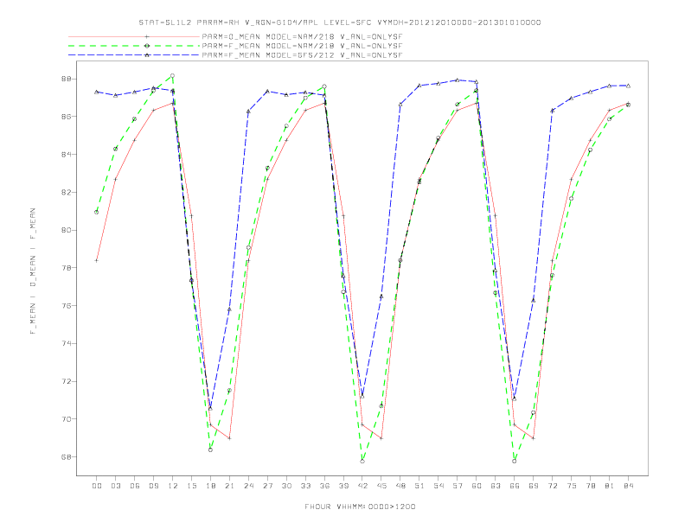Click the triangle marker on blue legend line
Viewport: 685px width, 529px height.
click(147, 55)
